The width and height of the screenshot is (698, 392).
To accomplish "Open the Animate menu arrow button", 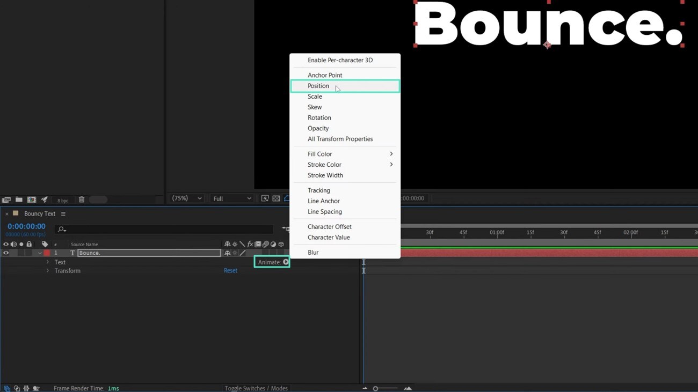I will coord(286,262).
